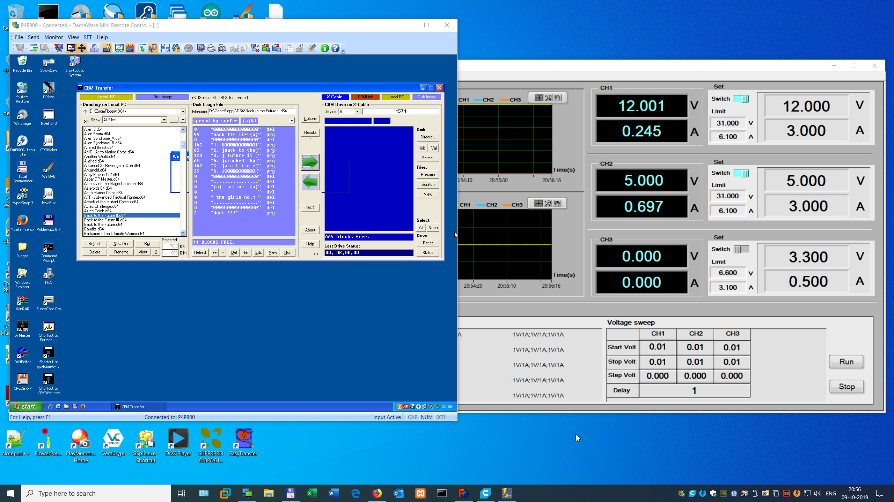Click the ACD letter blocks toolbar icon
The width and height of the screenshot is (894, 502).
(94, 48)
